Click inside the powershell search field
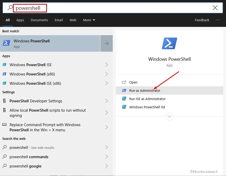 coord(30,8)
